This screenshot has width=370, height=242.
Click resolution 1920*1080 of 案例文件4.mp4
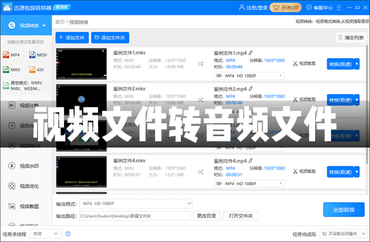click(274, 169)
